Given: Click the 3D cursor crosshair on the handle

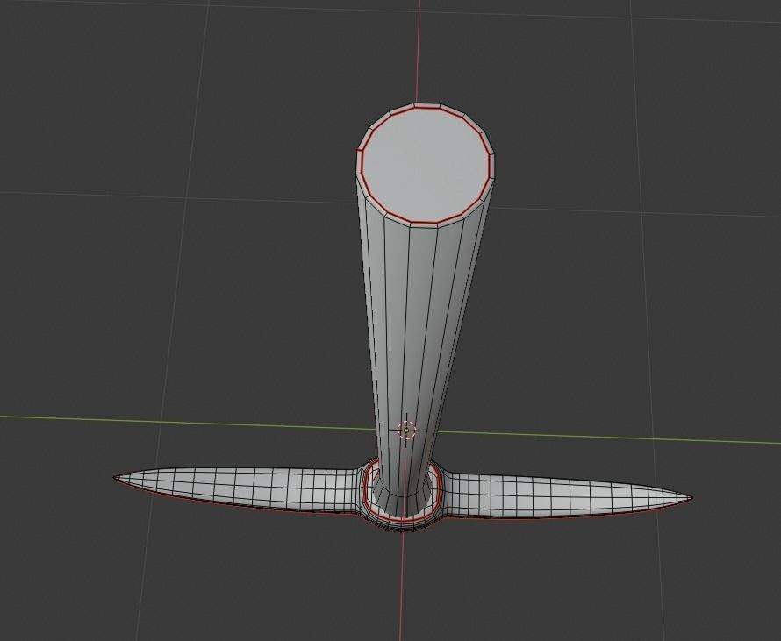Looking at the screenshot, I should (x=406, y=430).
